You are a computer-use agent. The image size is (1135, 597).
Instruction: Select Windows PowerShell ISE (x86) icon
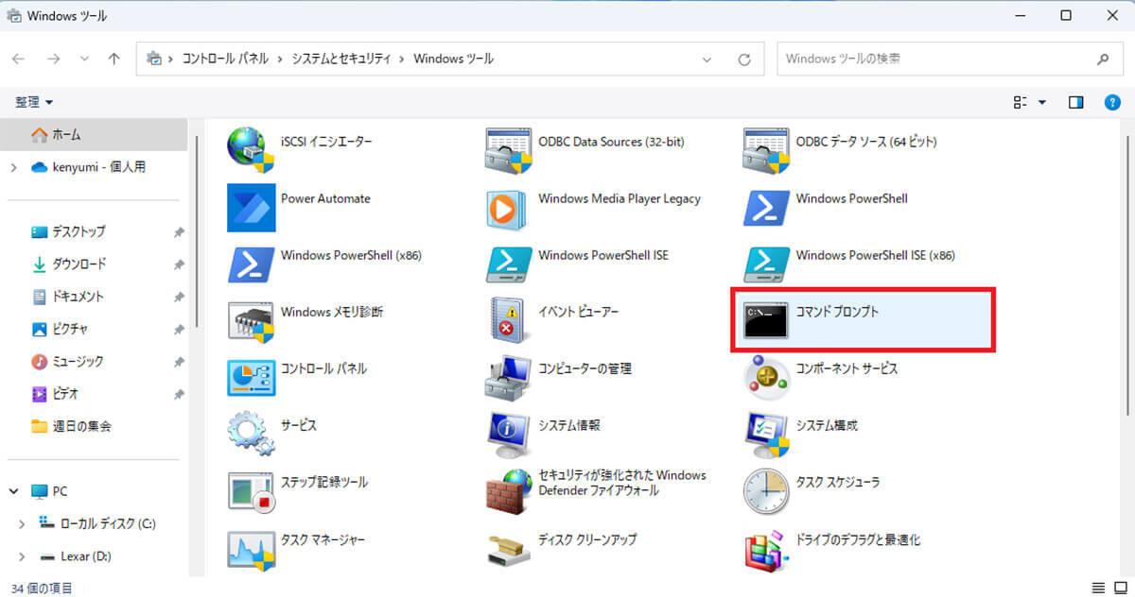[x=766, y=264]
